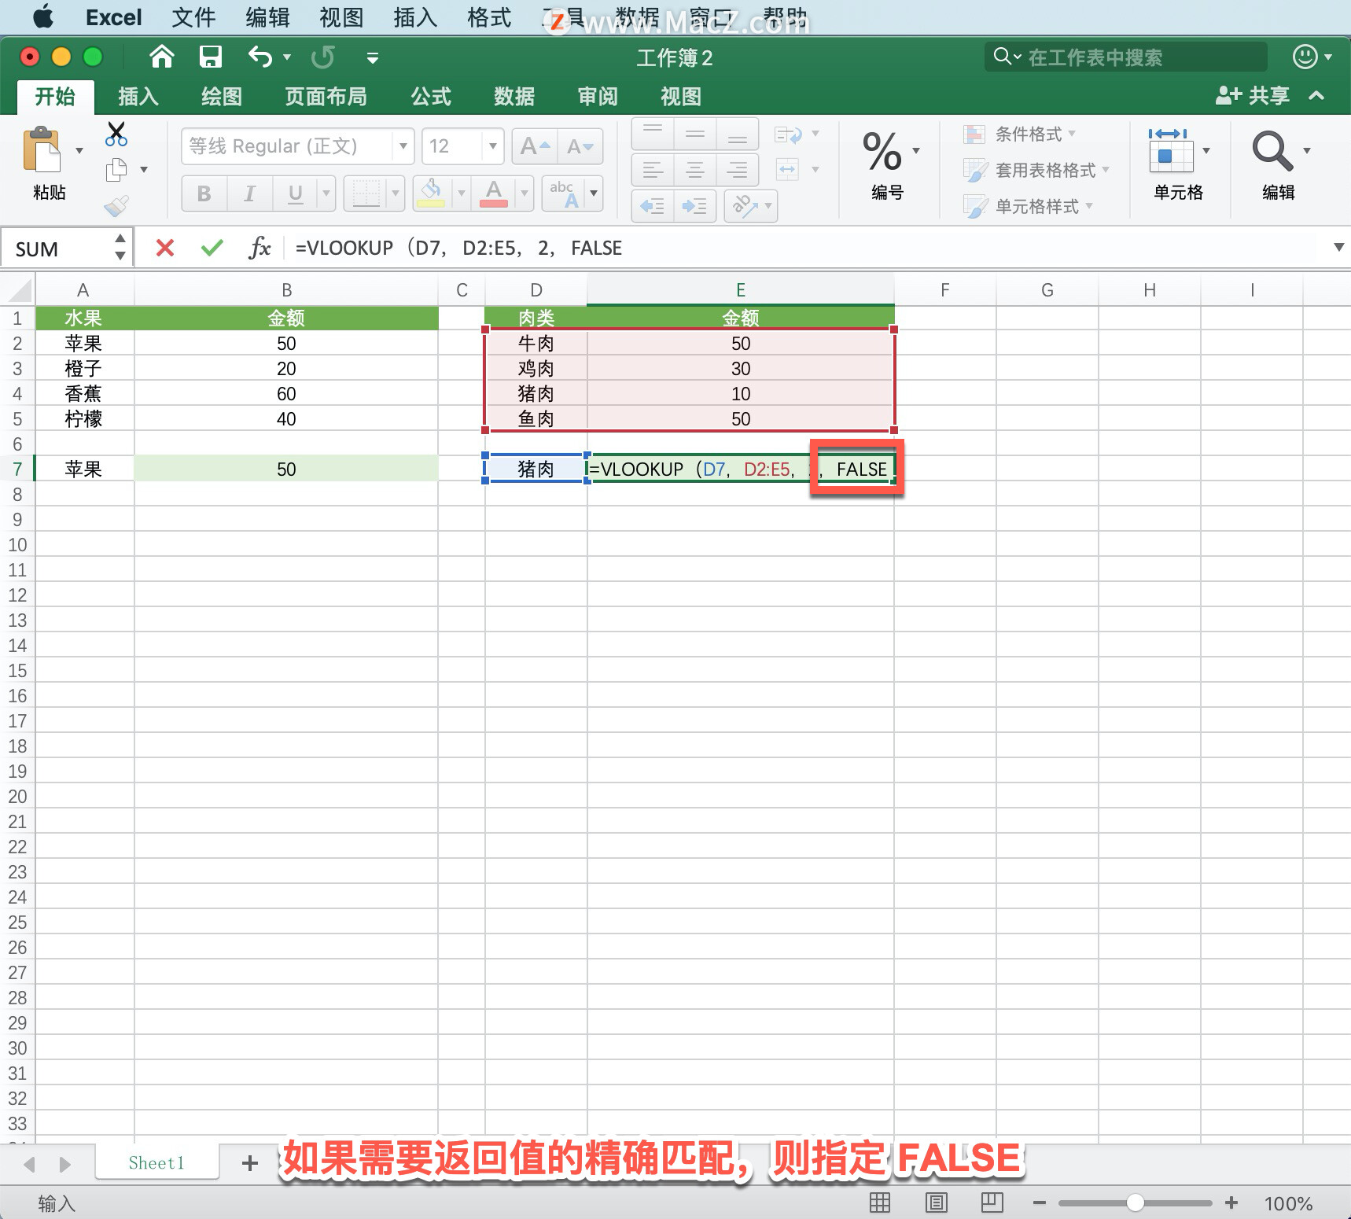This screenshot has height=1219, width=1351.
Task: Open Format as Table (套用表格格式) menu
Action: (x=1036, y=170)
